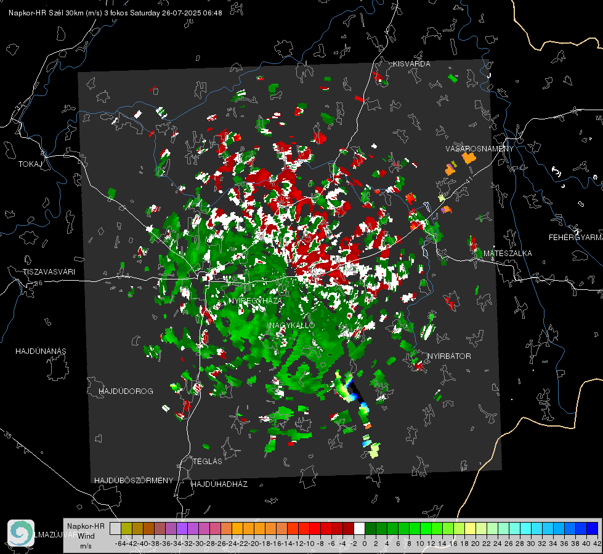The height and width of the screenshot is (554, 603).
Task: Click the HAJDÚNÁNÁS label
Action: 41,351
